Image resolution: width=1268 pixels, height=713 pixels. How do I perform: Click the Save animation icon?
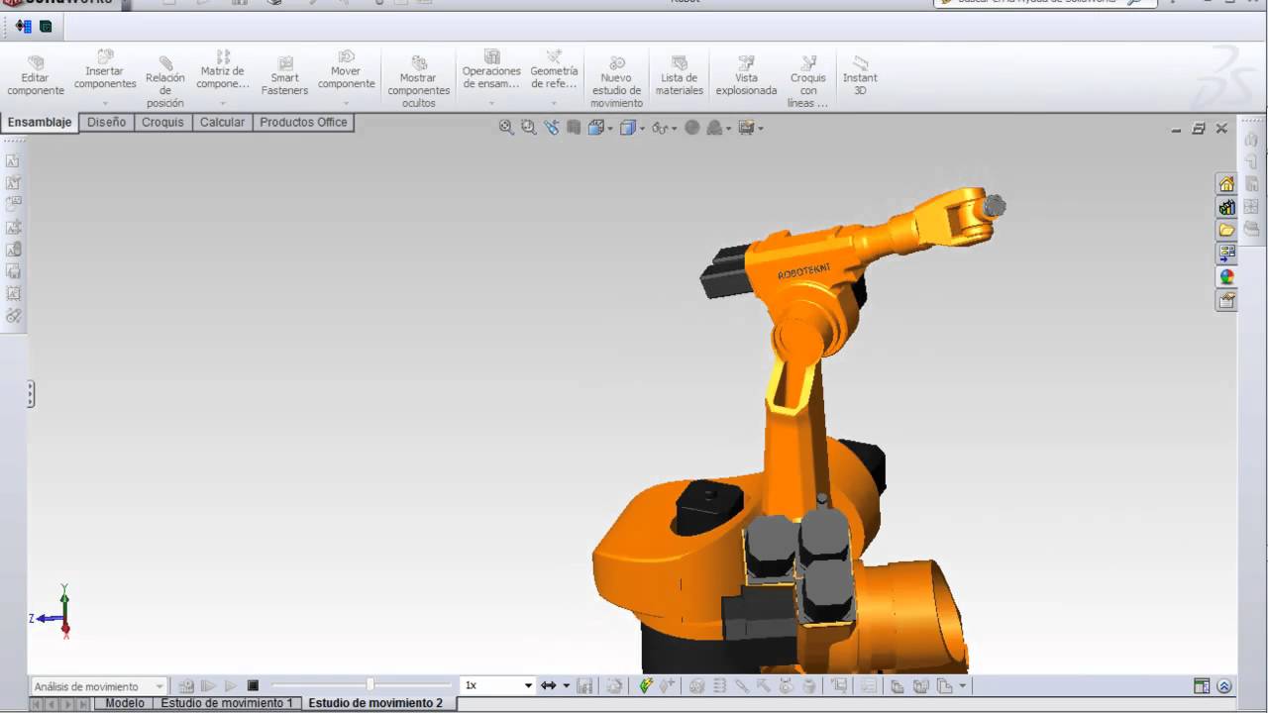point(584,685)
